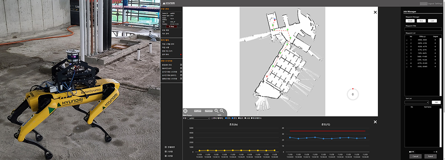Click the red E-Stop button

(x=172, y=26)
